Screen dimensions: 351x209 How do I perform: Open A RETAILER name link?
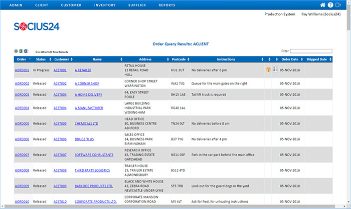pos(83,70)
